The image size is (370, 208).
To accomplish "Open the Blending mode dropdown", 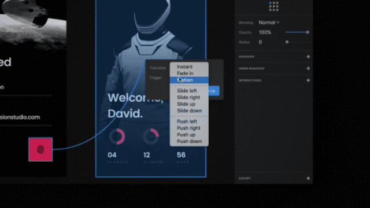I will tap(269, 23).
